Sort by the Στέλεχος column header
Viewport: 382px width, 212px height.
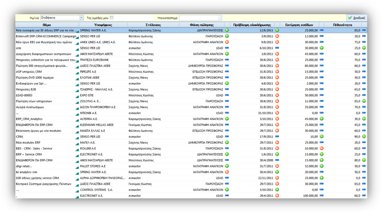click(x=153, y=25)
